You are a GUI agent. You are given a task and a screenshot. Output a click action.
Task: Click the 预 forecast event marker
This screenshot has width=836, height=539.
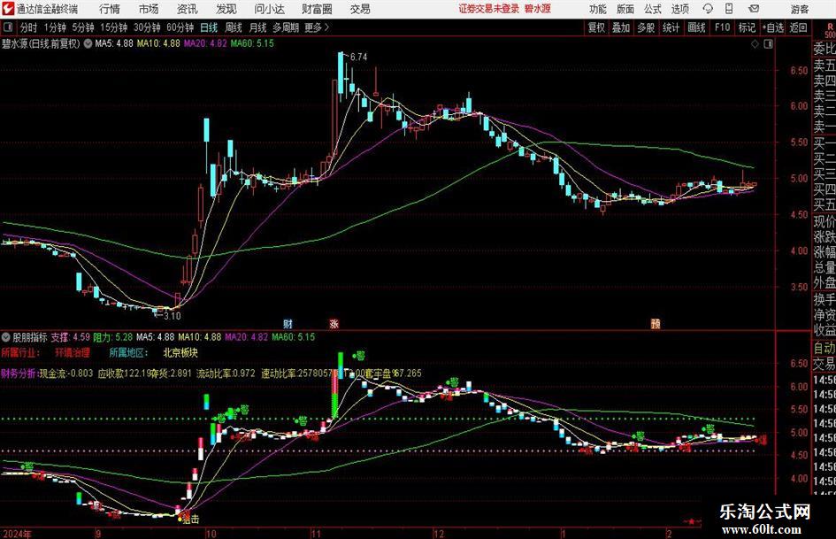(656, 324)
